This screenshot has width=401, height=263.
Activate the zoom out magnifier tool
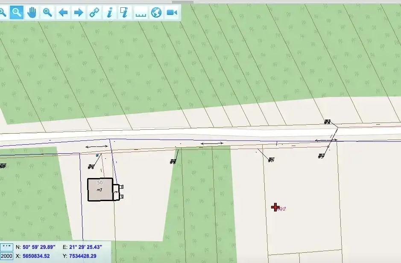tap(17, 12)
